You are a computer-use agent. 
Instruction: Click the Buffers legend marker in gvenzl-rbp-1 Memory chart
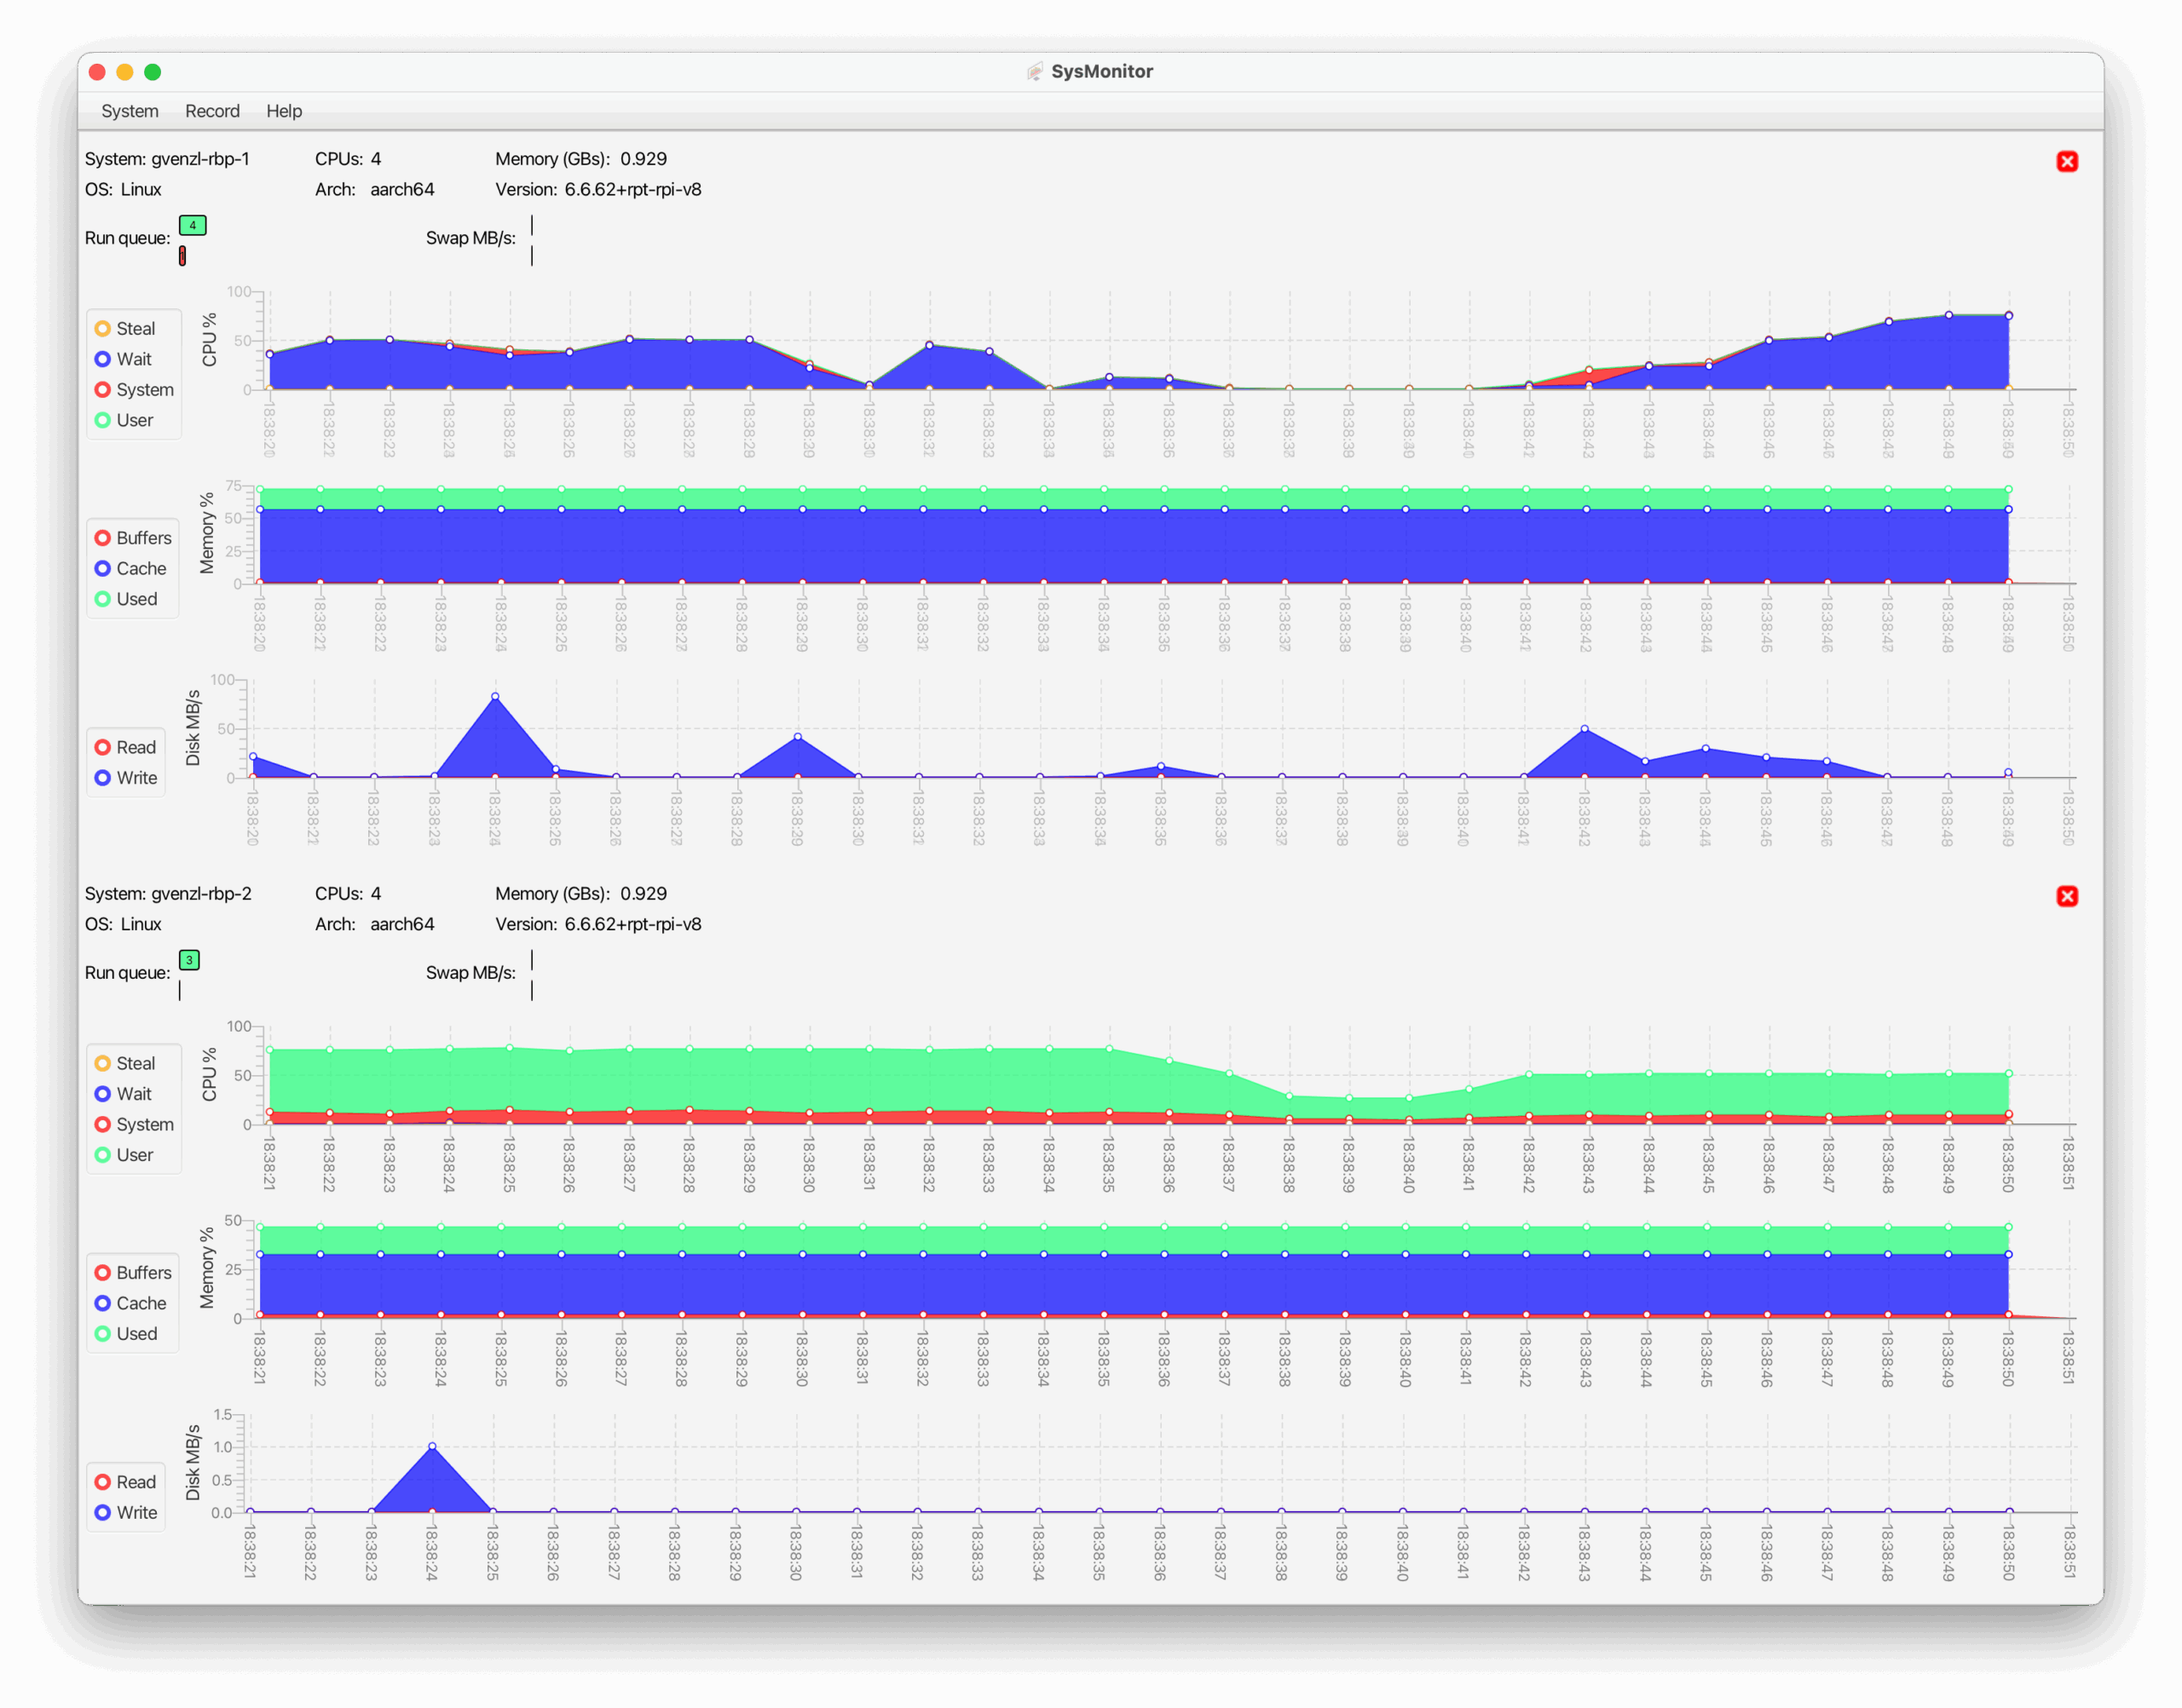(x=102, y=538)
